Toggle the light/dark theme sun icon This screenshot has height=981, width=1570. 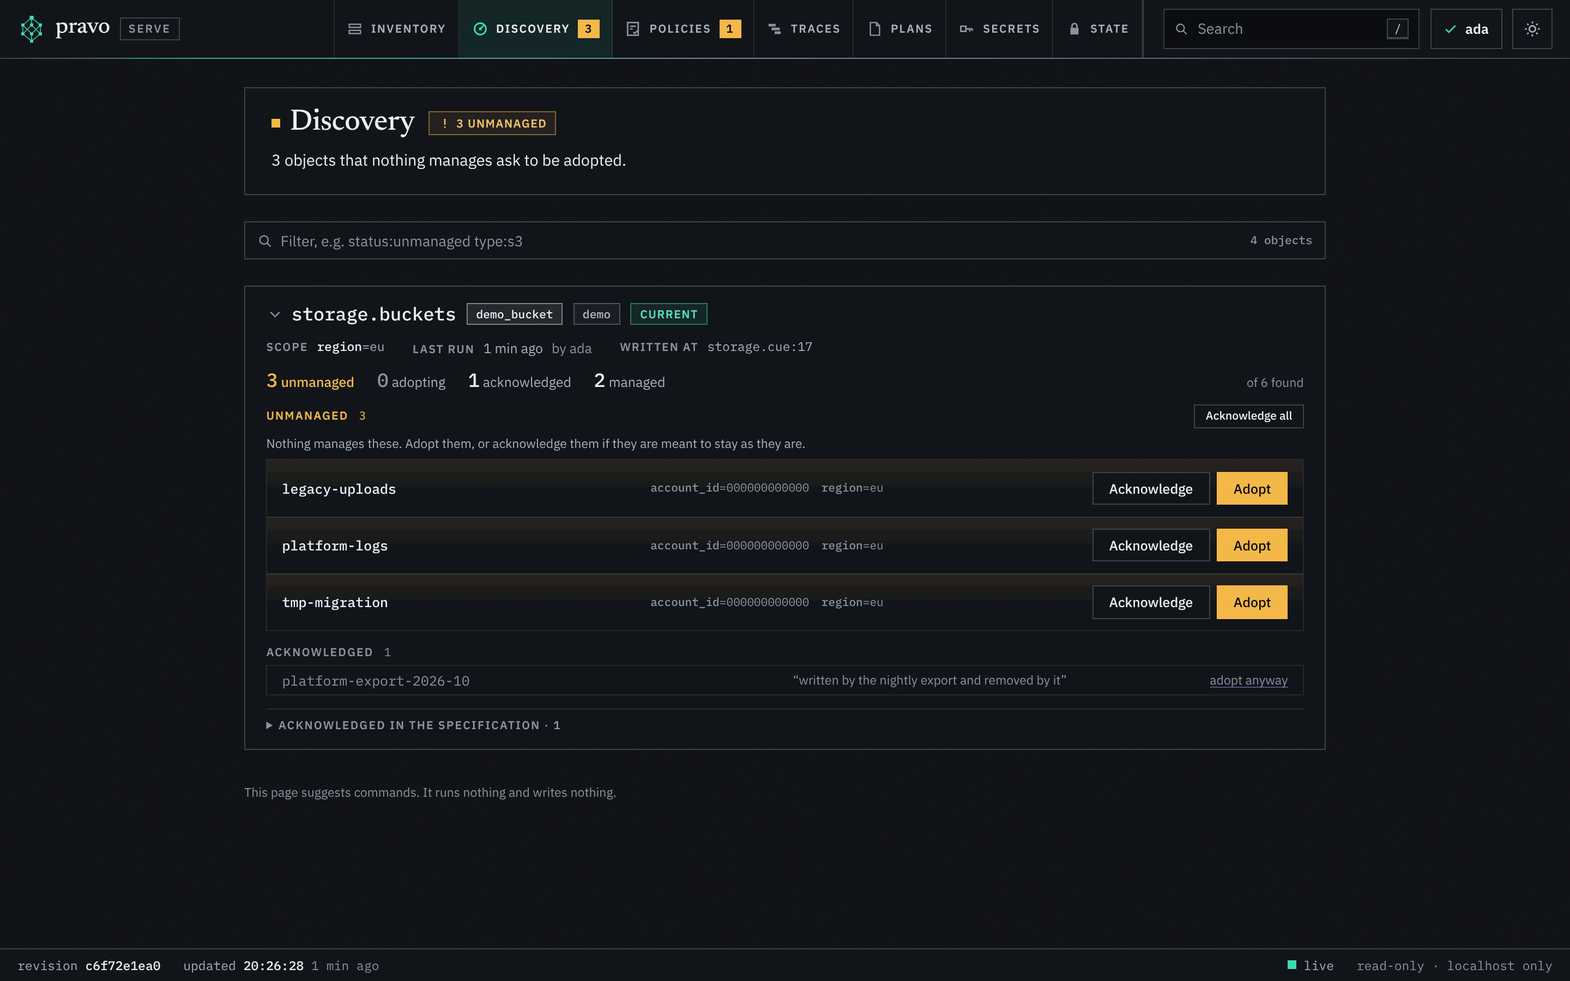coord(1532,28)
